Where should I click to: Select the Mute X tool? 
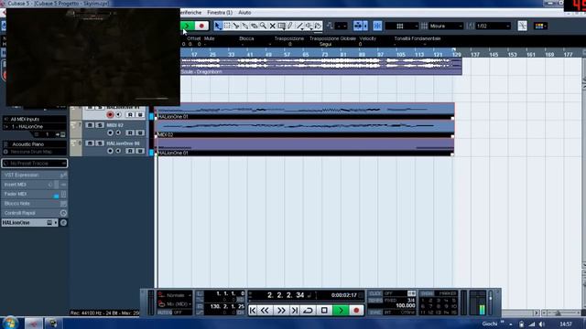tap(273, 26)
